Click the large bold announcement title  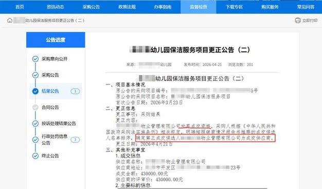[190, 50]
